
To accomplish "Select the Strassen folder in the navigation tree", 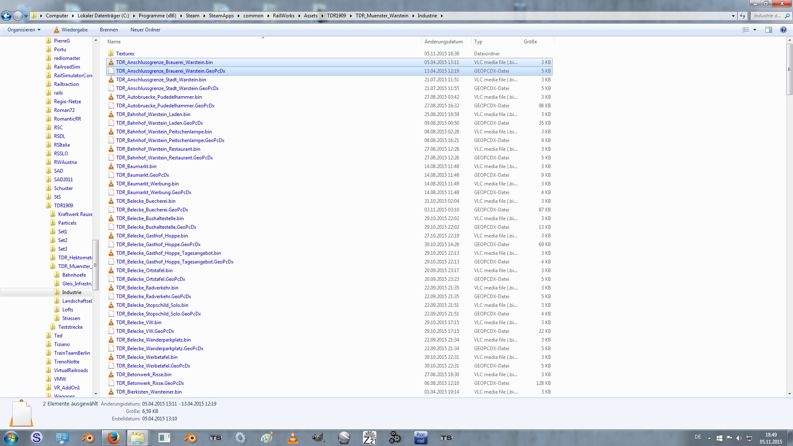I will pyautogui.click(x=71, y=318).
